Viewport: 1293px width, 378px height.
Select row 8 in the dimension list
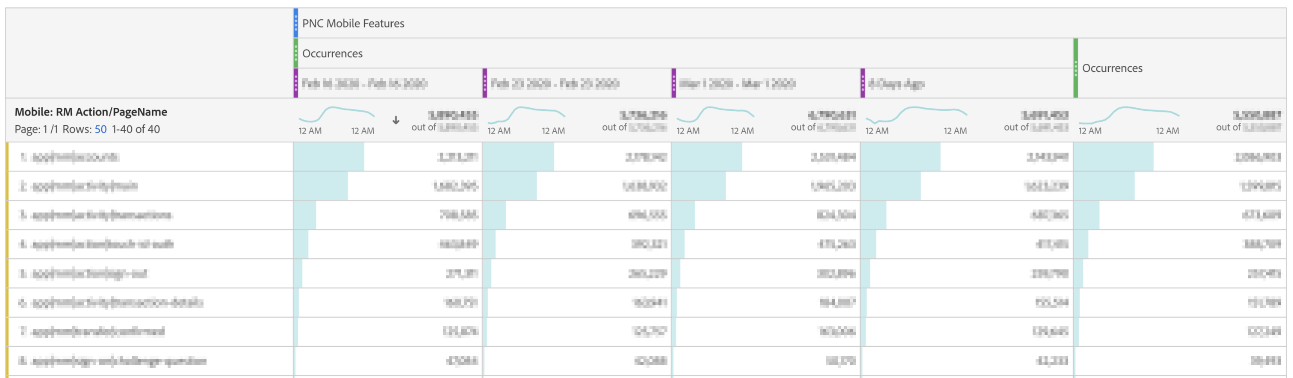150,361
